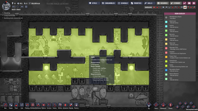198x111 pixels.
Task: Open the Shipping build category
Action: pos(71,105)
